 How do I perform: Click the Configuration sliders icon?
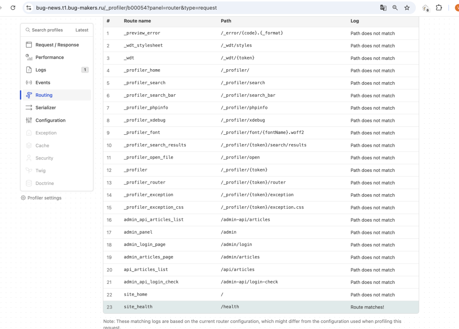click(x=29, y=120)
